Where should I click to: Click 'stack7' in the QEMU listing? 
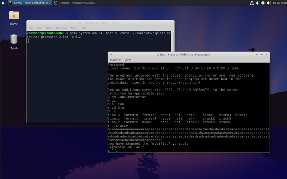click(241, 115)
